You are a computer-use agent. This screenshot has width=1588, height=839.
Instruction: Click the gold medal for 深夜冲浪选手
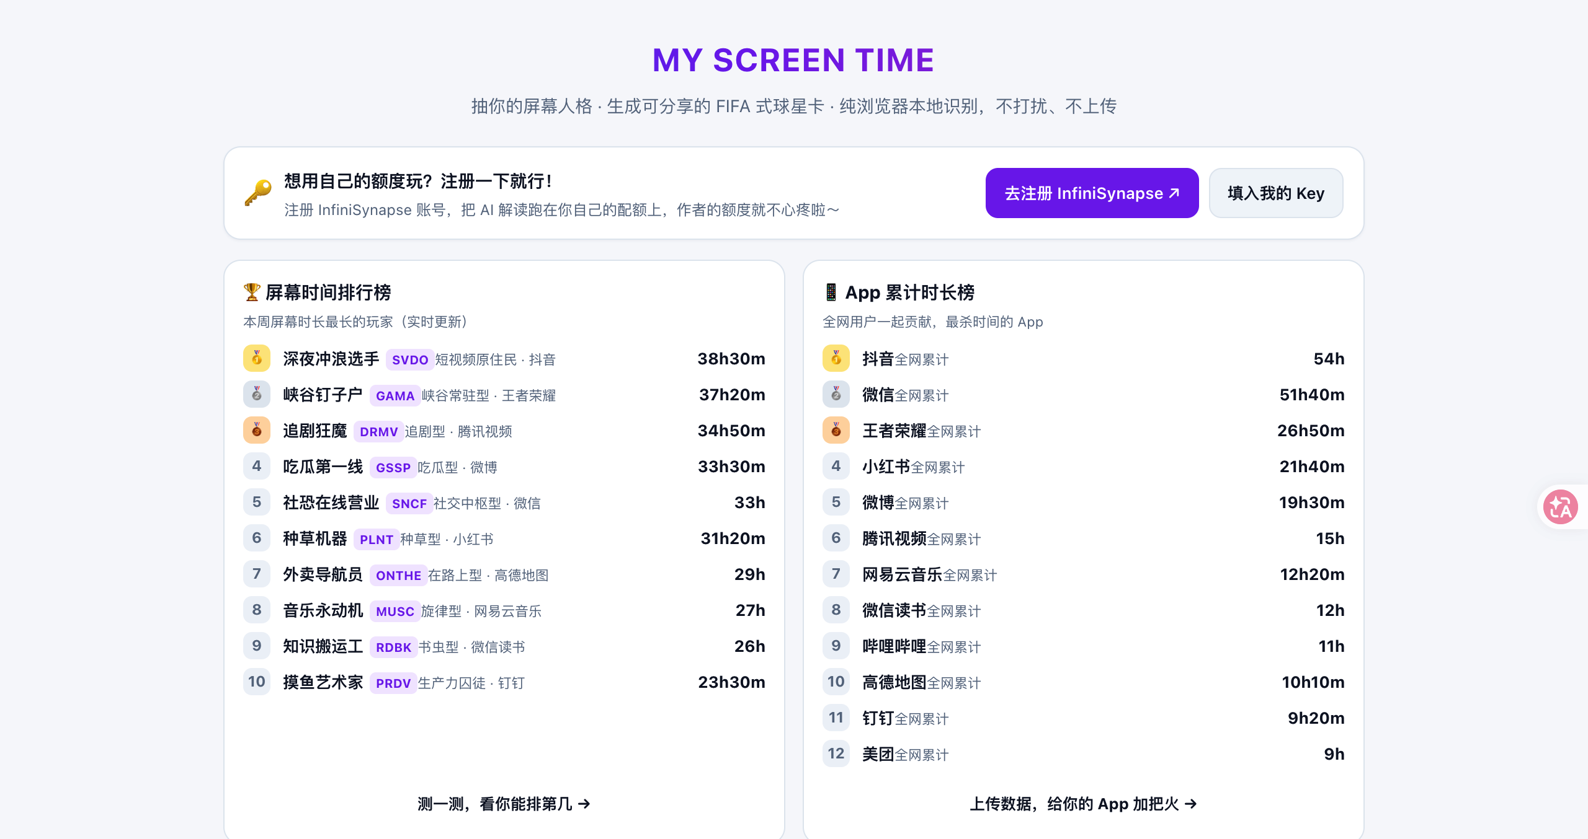coord(257,358)
